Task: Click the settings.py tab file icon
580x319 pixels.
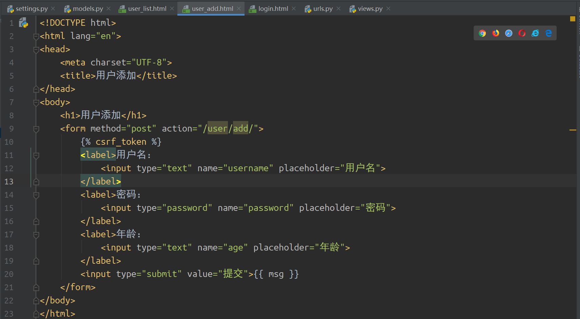Action: click(11, 9)
